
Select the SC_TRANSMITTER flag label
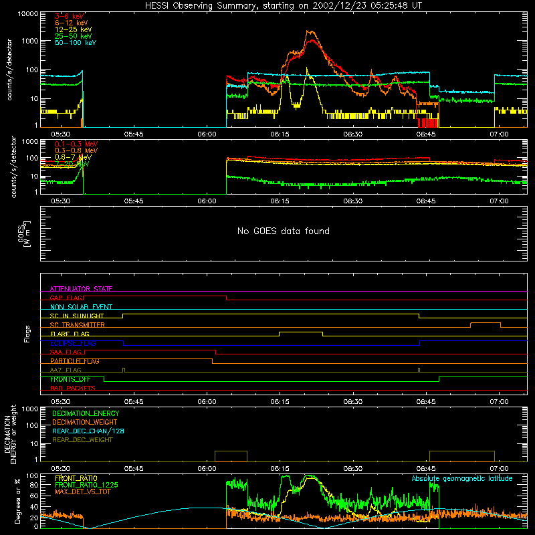pos(78,325)
